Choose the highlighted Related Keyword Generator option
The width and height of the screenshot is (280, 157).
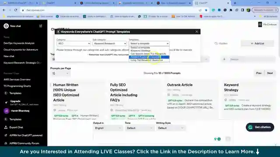point(149,57)
